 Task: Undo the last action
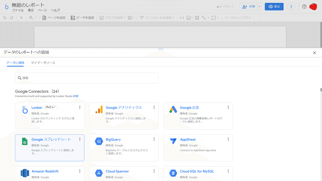click(x=5, y=18)
